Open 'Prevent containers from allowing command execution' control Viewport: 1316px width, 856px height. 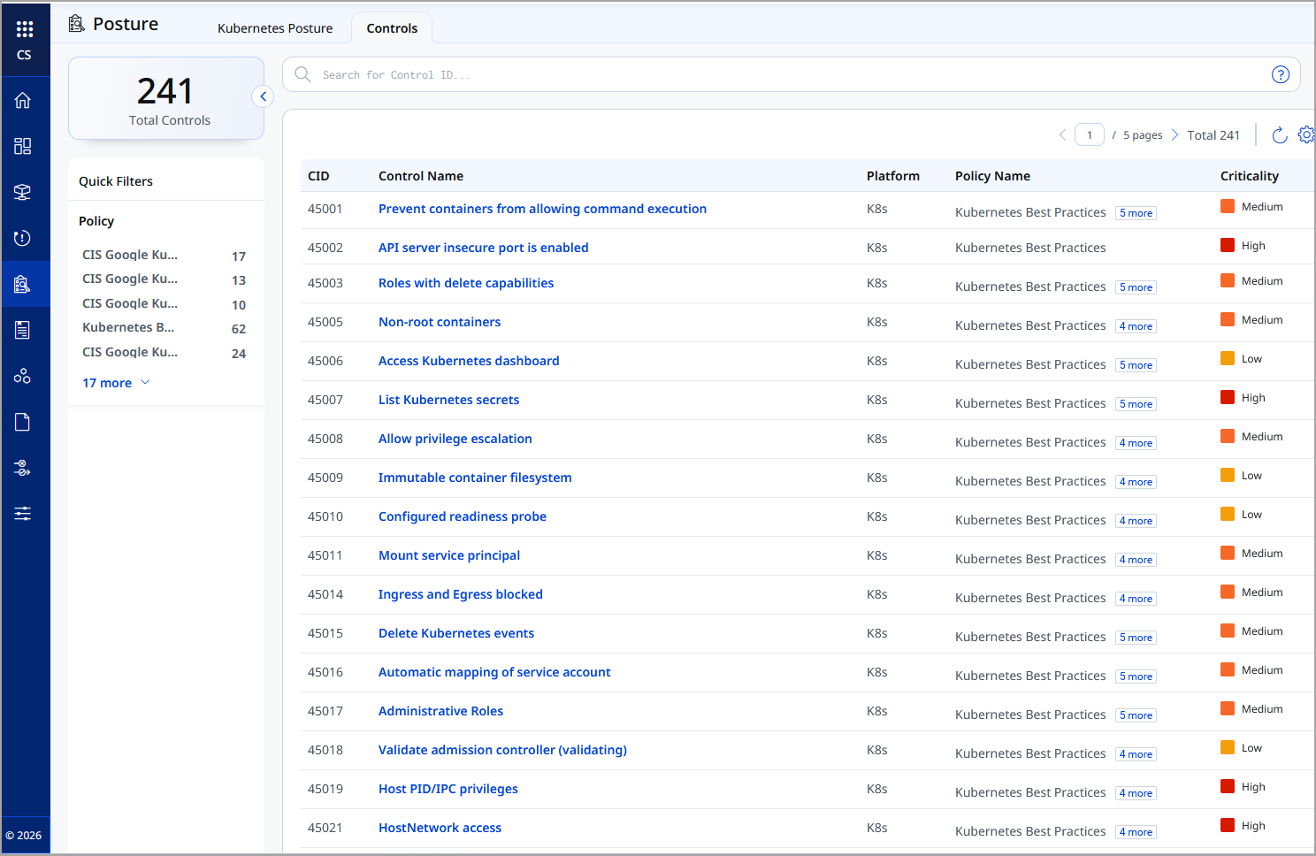[542, 209]
